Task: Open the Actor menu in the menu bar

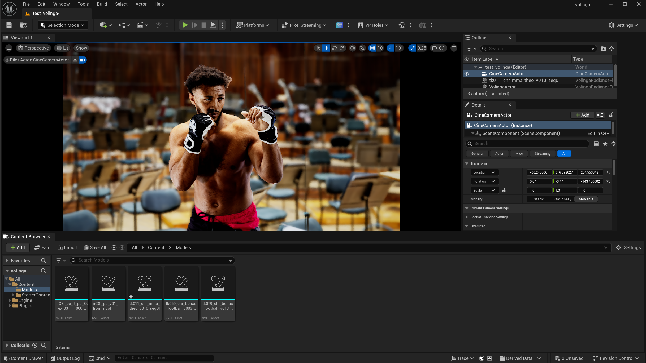Action: tap(141, 4)
